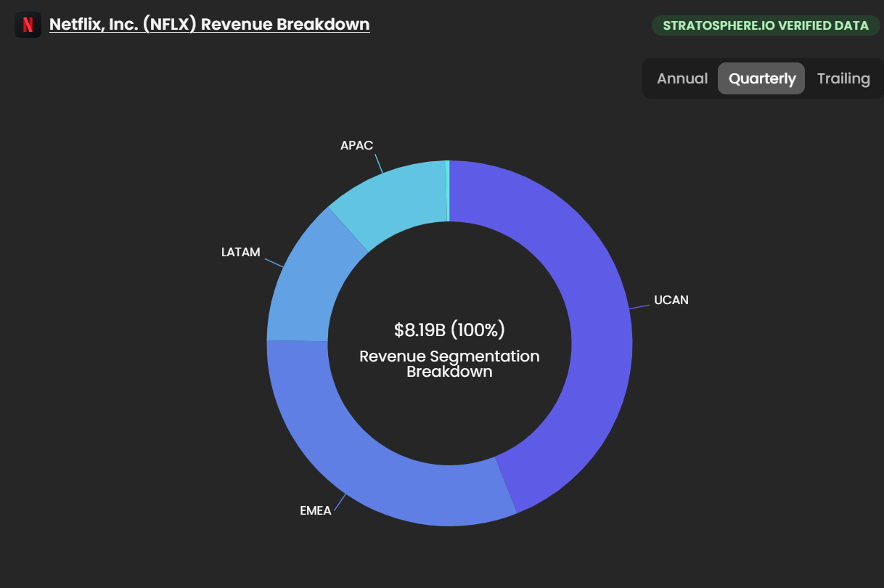884x588 pixels.
Task: Click the APAC label text
Action: pyautogui.click(x=356, y=145)
